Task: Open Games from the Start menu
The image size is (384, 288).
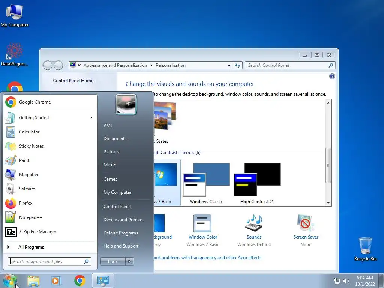Action: [x=110, y=179]
